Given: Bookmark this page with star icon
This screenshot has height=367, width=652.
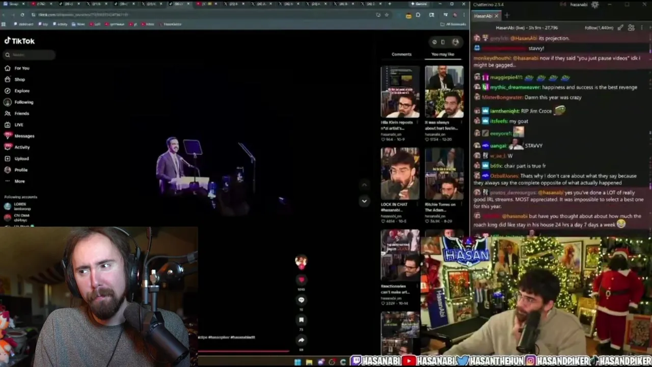Looking at the screenshot, I should coord(387,15).
